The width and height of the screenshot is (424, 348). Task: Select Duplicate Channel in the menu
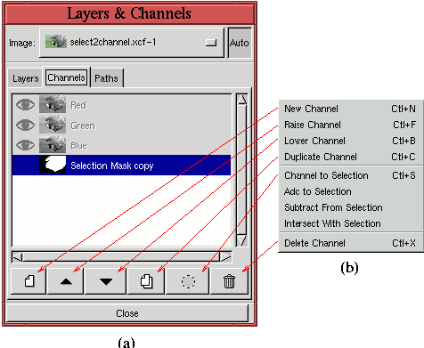point(350,157)
